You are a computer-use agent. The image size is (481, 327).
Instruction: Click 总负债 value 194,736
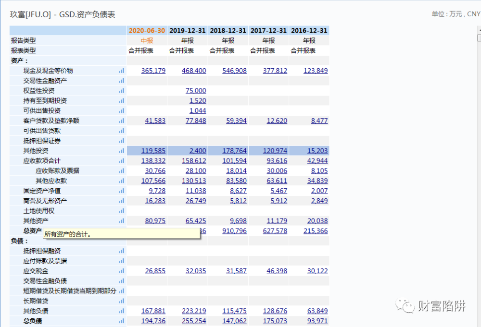click(x=153, y=321)
